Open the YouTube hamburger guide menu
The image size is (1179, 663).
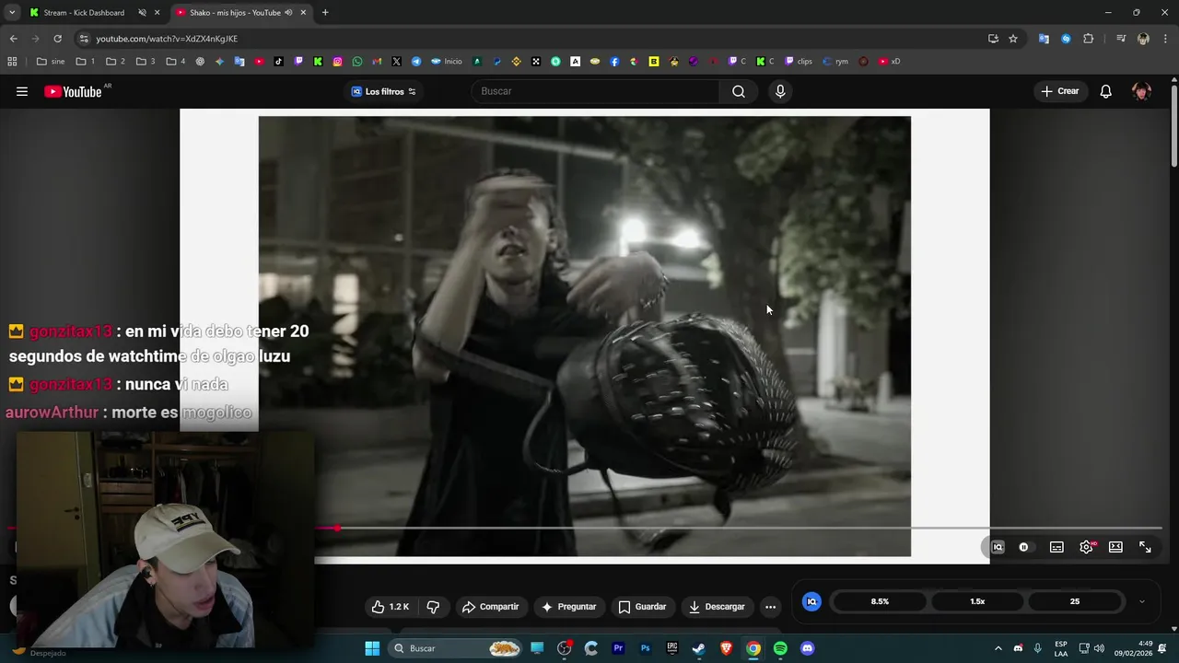(x=22, y=91)
